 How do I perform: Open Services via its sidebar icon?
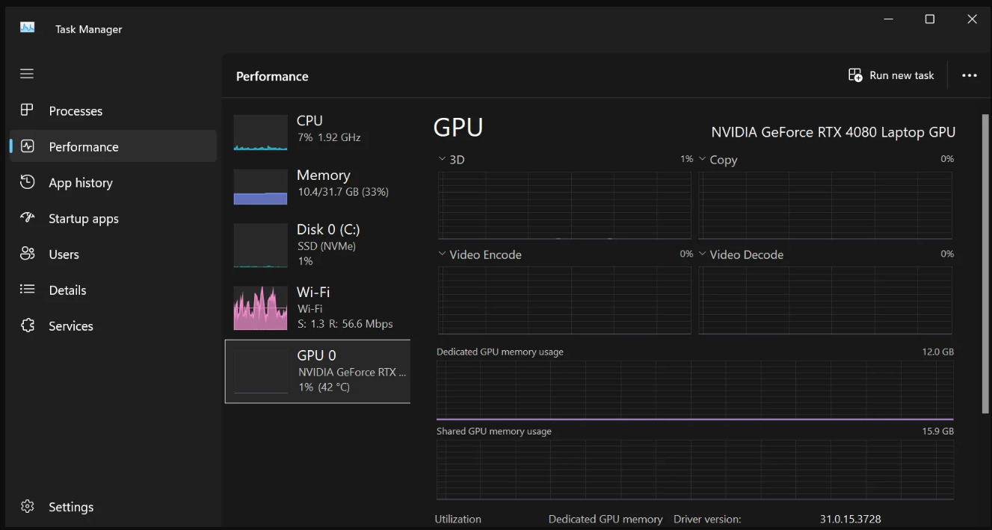pyautogui.click(x=27, y=325)
